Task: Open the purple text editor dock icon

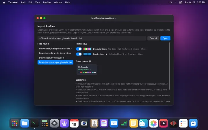Action: (104, 123)
